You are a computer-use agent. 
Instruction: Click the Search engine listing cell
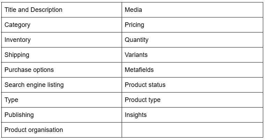pyautogui.click(x=62, y=85)
